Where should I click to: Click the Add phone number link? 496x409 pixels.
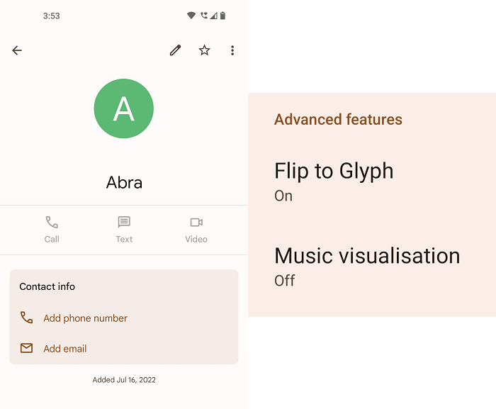(x=85, y=318)
